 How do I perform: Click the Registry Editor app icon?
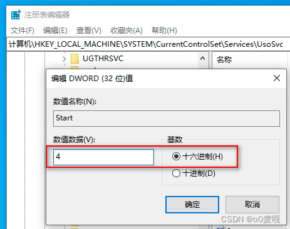tap(16, 14)
